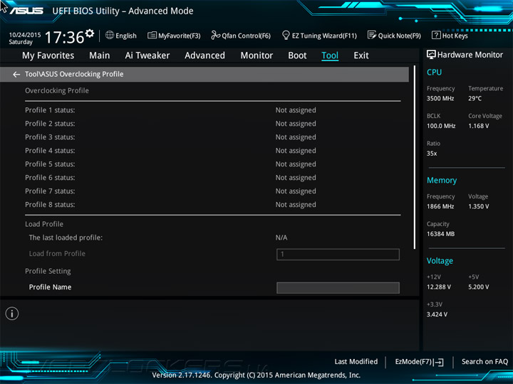Select the Profile 8 status row

pos(212,205)
